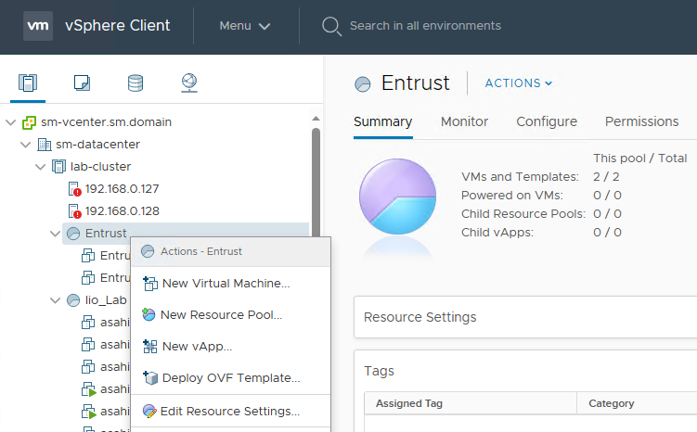Open the Monitor tab

point(464,121)
